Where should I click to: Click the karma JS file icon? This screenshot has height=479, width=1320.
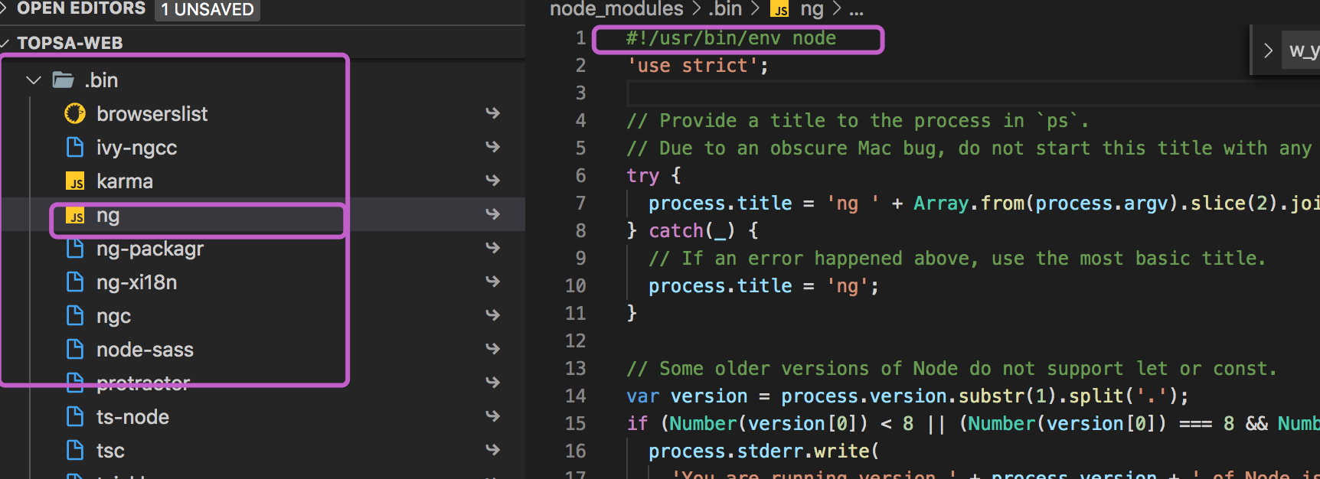pyautogui.click(x=75, y=181)
